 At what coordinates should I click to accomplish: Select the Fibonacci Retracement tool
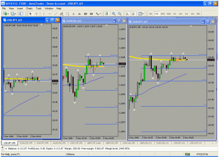(x=68, y=14)
